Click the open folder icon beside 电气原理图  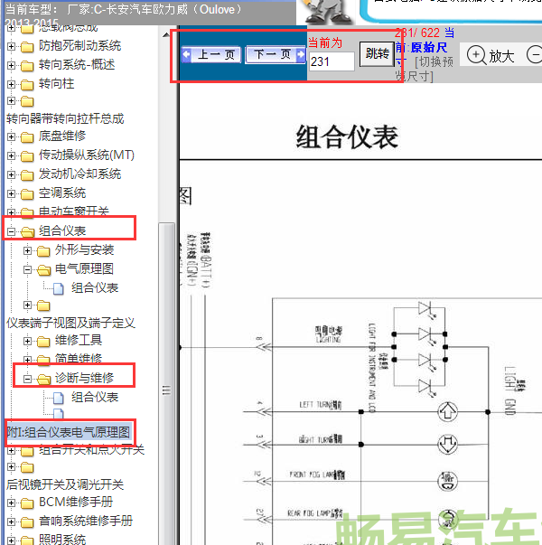click(43, 270)
